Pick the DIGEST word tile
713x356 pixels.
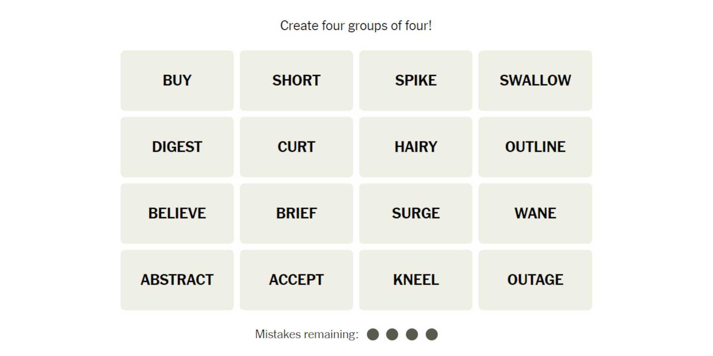point(177,147)
